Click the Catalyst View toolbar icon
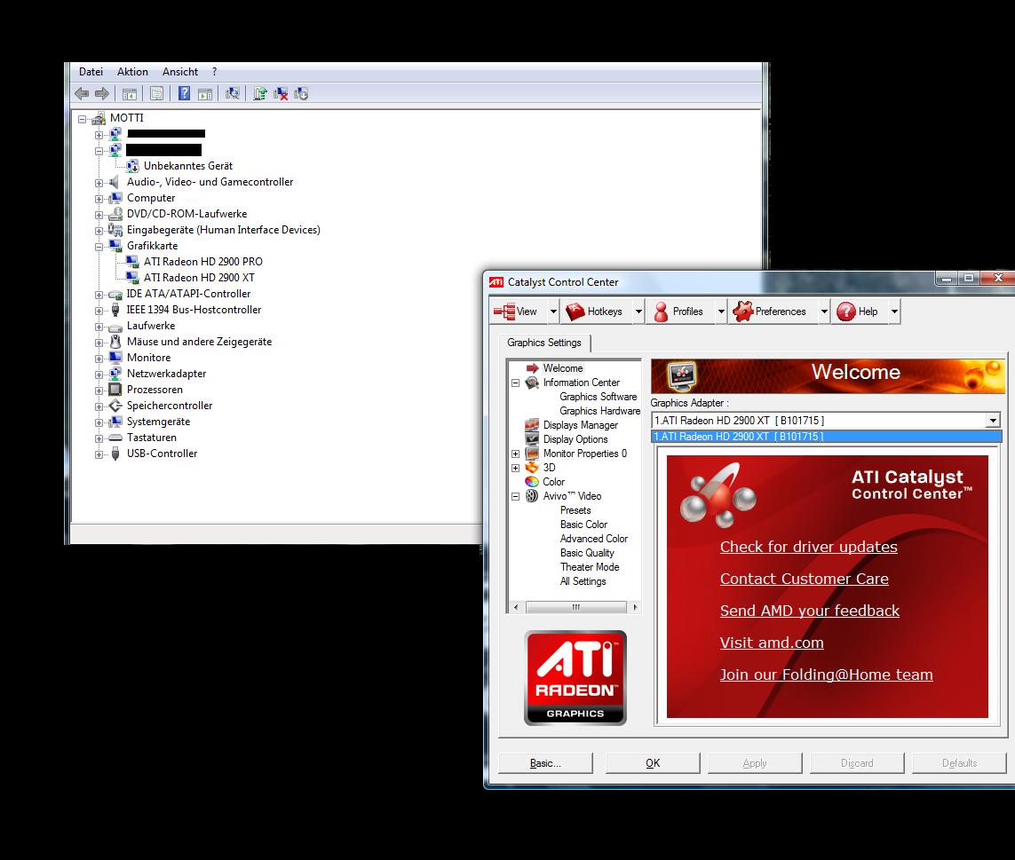This screenshot has height=860, width=1015. (504, 312)
